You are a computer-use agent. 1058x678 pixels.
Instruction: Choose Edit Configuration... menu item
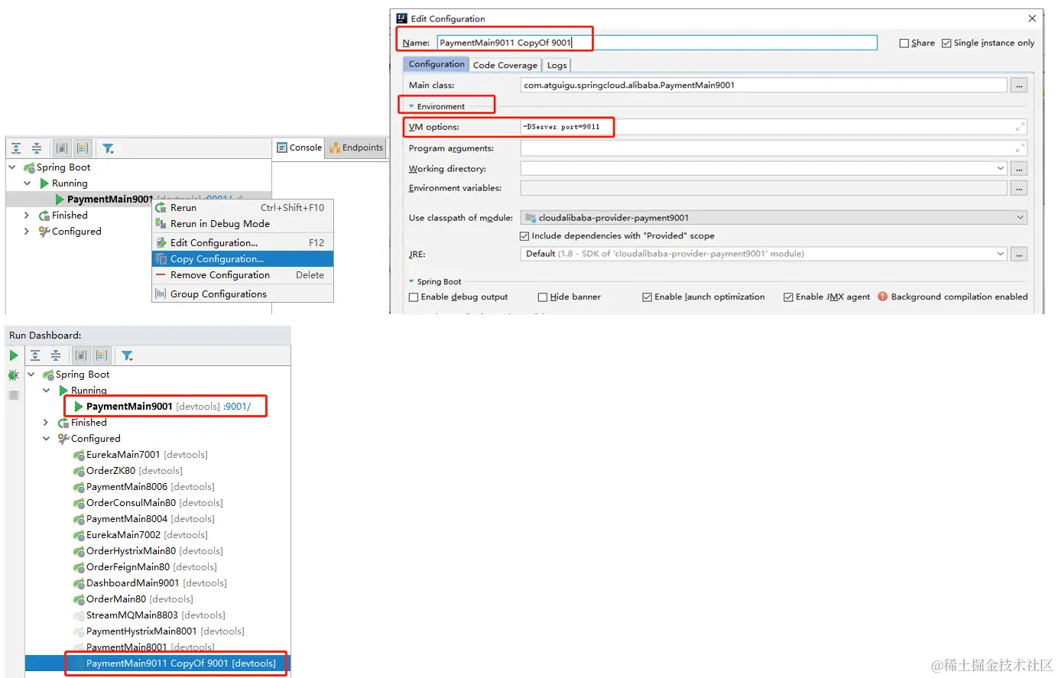pyautogui.click(x=242, y=243)
